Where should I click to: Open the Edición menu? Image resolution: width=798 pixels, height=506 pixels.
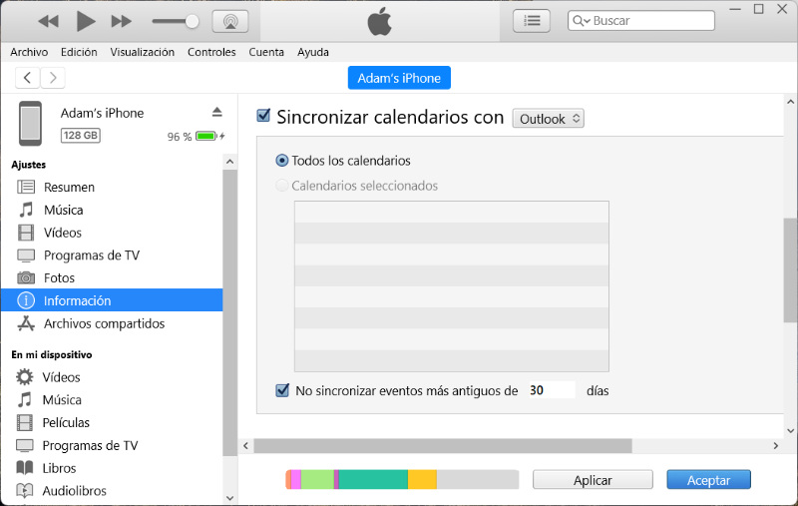79,52
